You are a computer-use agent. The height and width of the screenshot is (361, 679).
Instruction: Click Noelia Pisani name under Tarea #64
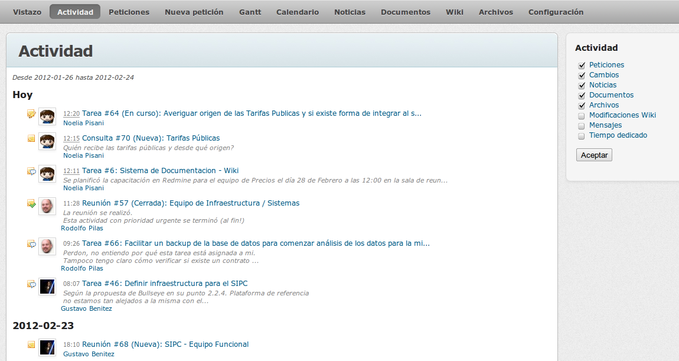(x=84, y=123)
